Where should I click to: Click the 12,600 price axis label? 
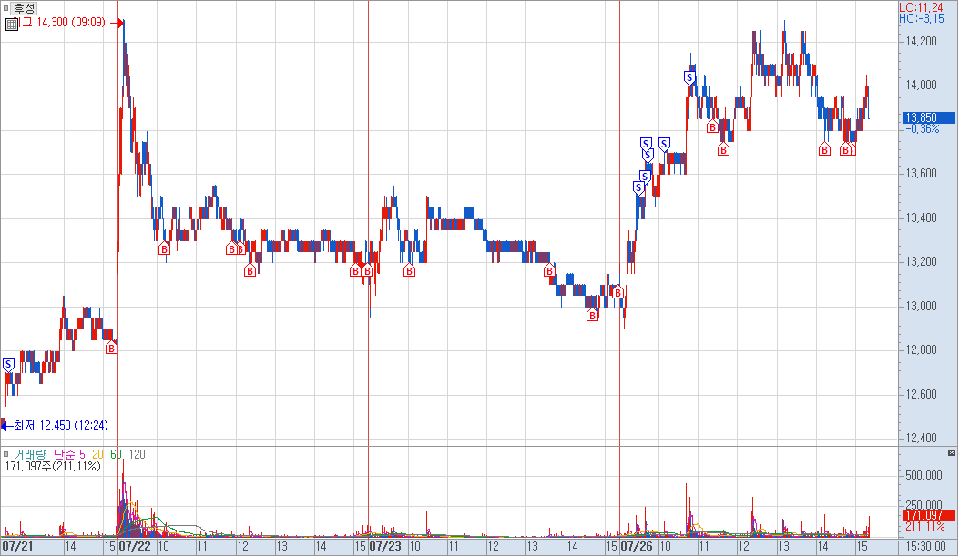[x=921, y=395]
